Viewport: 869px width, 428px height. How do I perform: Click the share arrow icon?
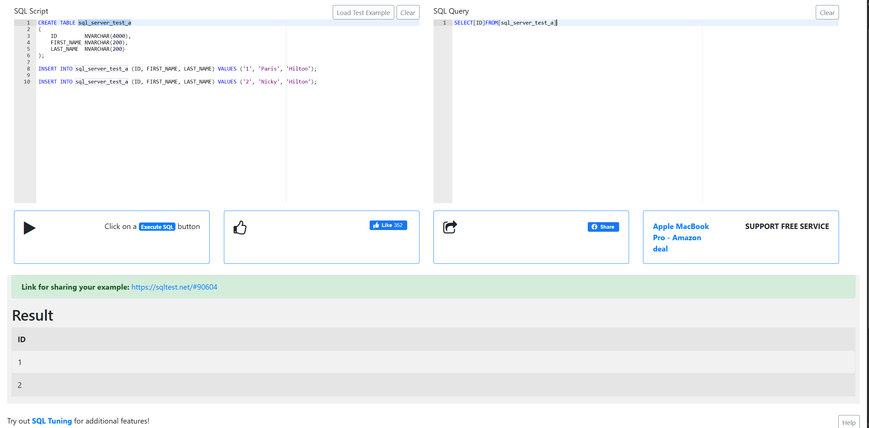(450, 227)
